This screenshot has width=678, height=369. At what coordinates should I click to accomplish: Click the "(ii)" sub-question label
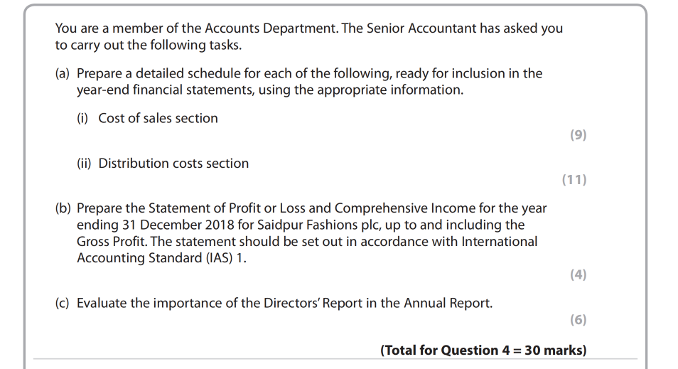(85, 163)
